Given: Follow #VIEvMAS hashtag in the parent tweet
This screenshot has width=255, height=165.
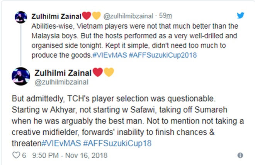Looking at the screenshot, I should click(x=109, y=55).
